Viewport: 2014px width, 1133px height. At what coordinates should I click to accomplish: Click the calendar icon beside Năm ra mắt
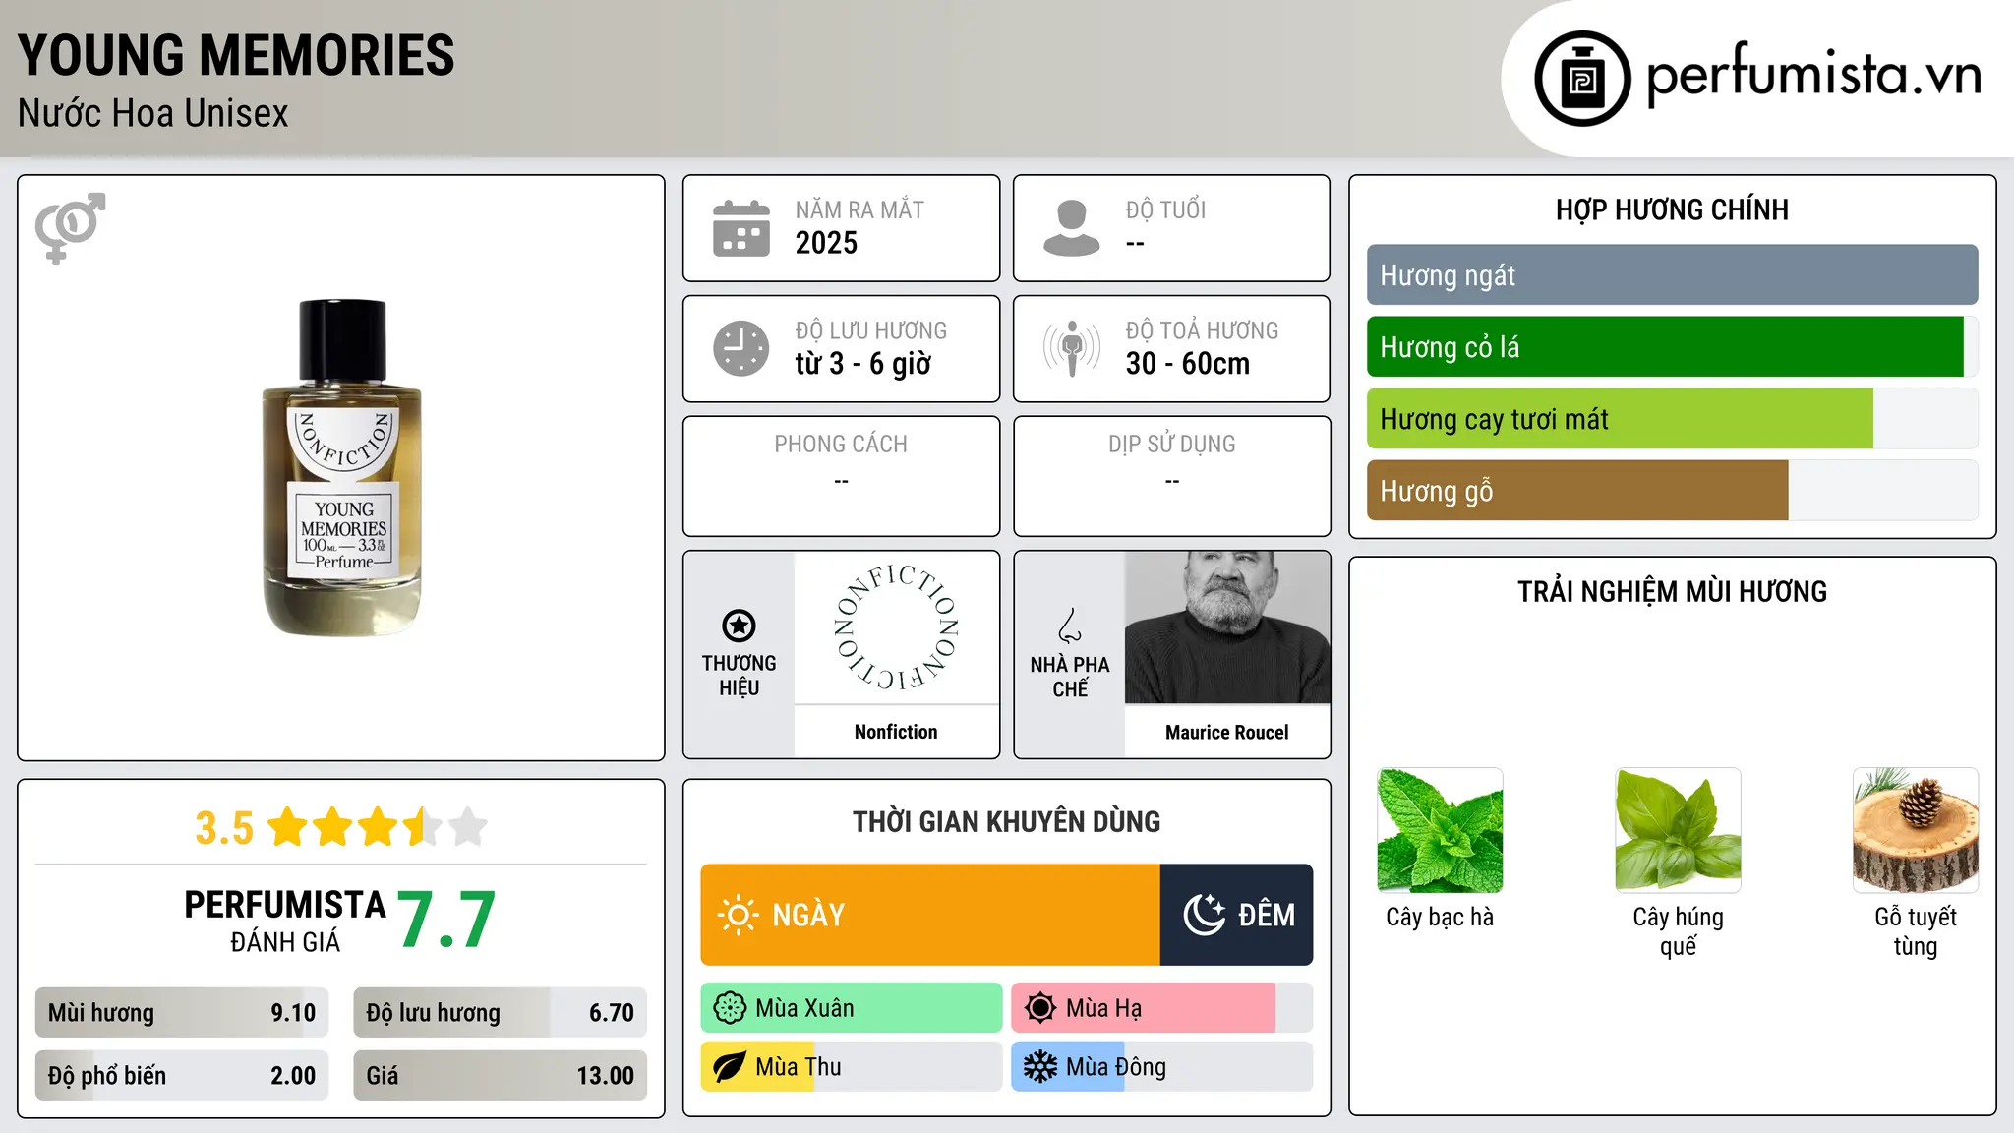click(741, 228)
